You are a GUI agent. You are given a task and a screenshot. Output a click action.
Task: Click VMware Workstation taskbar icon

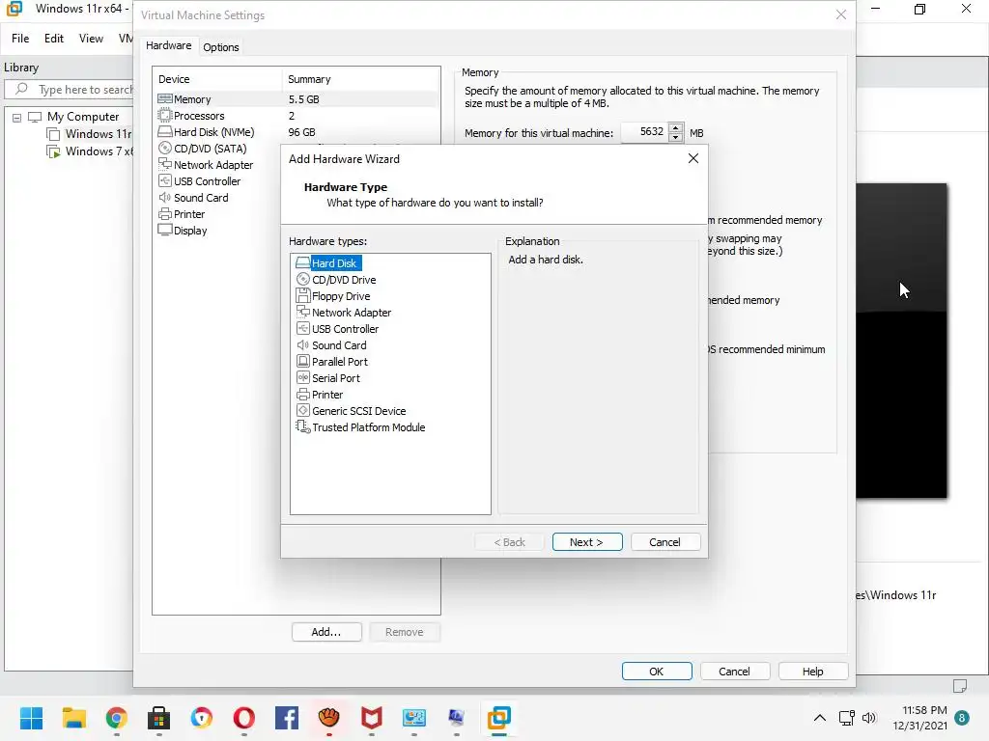click(x=499, y=718)
